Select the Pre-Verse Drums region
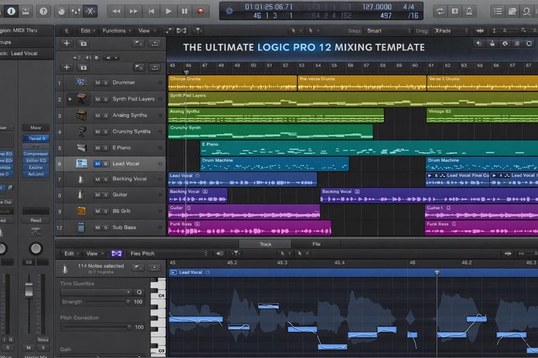 tap(362, 83)
